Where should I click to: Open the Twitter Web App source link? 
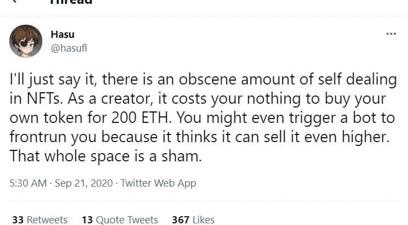(x=158, y=183)
